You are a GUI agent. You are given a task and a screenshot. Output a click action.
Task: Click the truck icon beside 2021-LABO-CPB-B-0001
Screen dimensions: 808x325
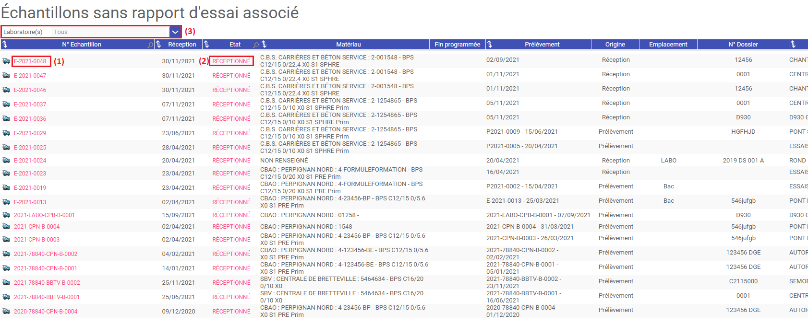tap(6, 215)
